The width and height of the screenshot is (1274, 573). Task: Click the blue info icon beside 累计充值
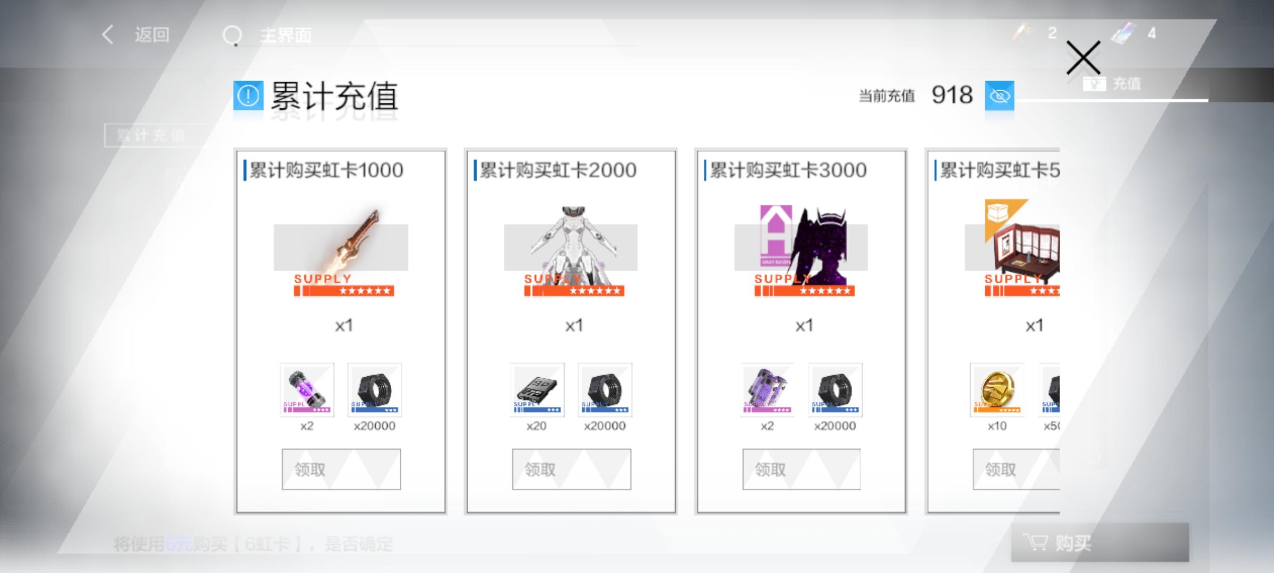point(248,96)
